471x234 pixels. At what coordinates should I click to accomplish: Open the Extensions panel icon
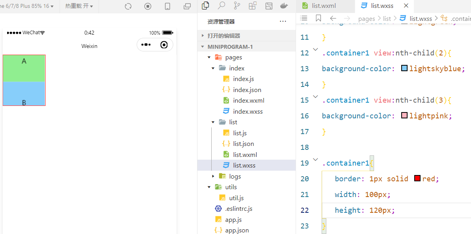(253, 6)
